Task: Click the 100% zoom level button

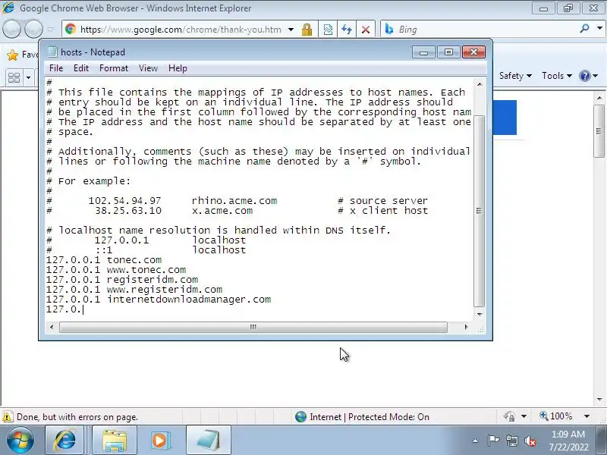Action: tap(556, 416)
